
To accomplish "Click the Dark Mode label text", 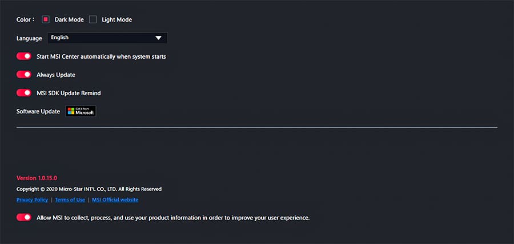I will pyautogui.click(x=69, y=19).
